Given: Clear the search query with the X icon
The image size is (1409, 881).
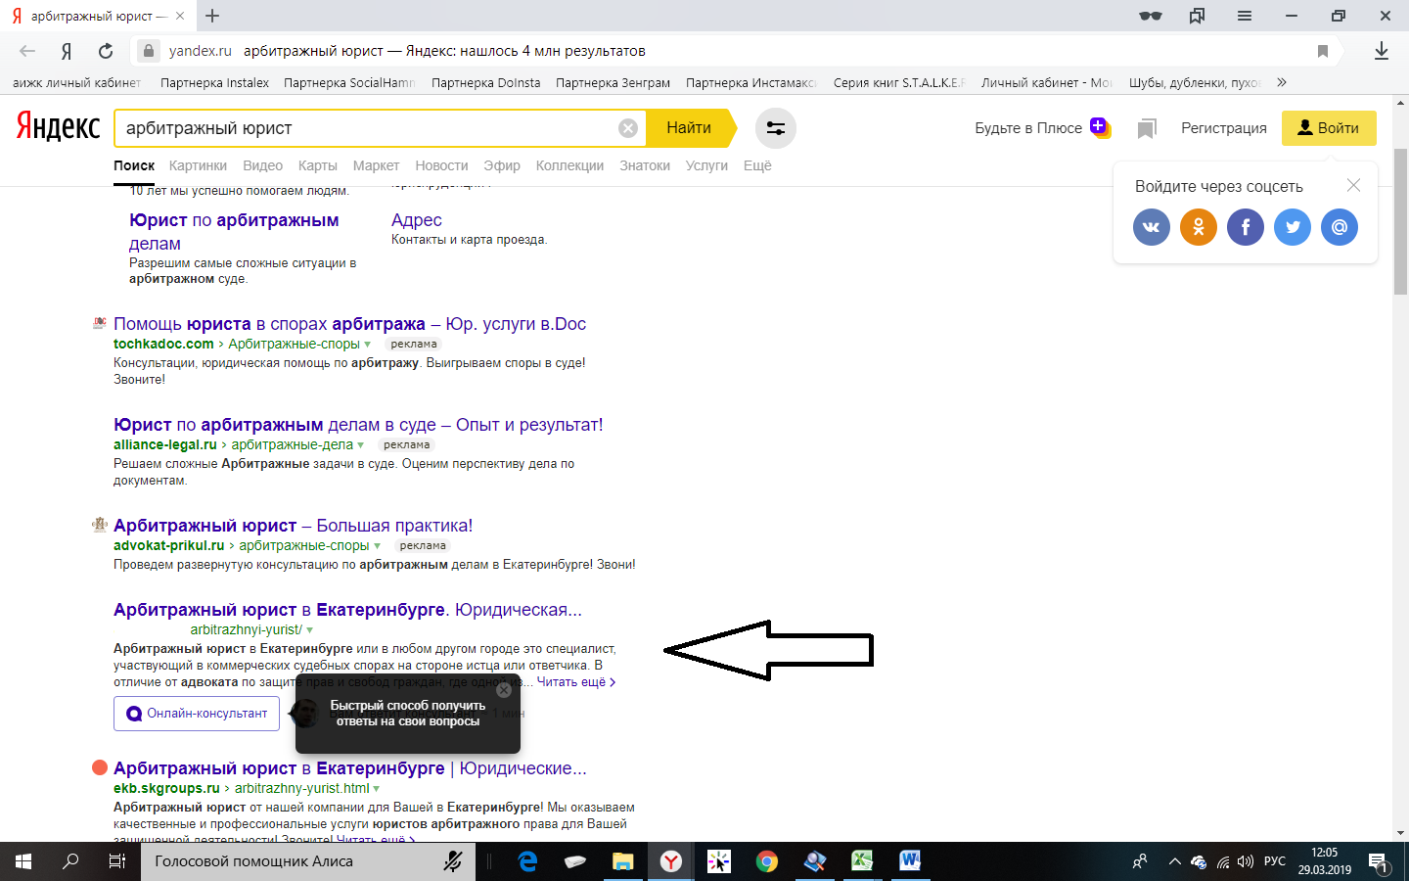Looking at the screenshot, I should 628,128.
